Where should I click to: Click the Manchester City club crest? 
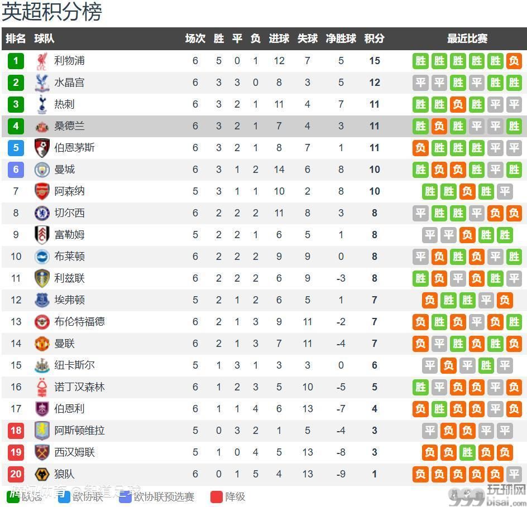click(x=42, y=170)
